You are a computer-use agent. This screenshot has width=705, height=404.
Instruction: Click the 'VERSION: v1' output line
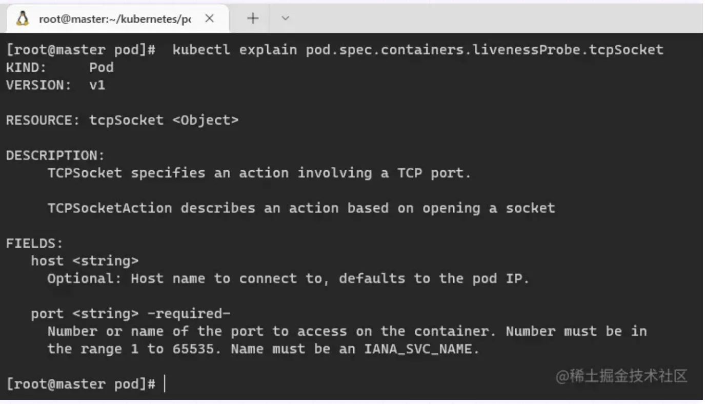pos(55,85)
